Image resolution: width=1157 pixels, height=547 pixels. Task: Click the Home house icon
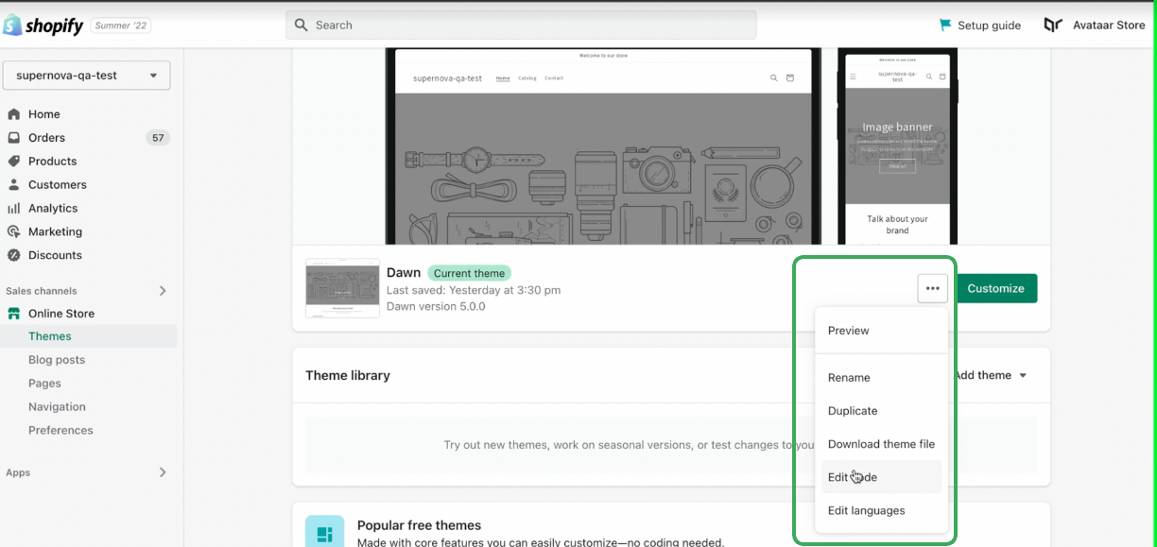point(14,114)
